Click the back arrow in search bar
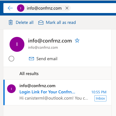This screenshot has width=116, height=116. (10, 8)
